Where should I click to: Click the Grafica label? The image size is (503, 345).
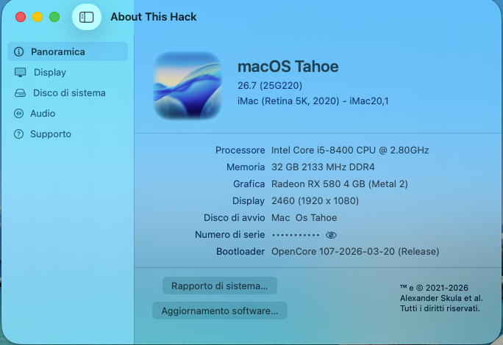[x=249, y=184]
